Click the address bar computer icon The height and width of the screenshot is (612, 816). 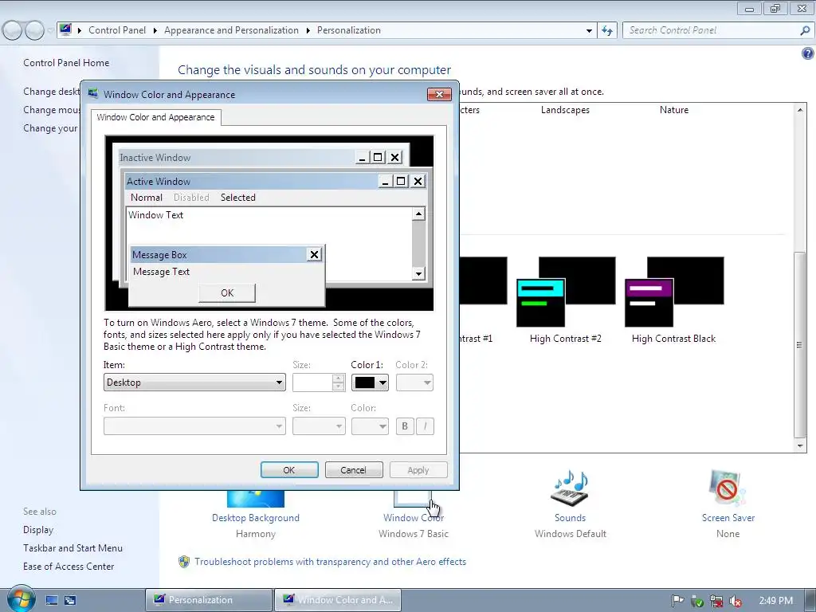[65, 29]
